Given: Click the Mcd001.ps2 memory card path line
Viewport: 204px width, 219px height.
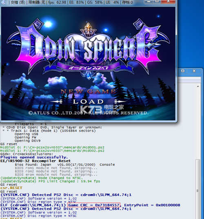Looking at the screenshot, I should coord(52,147).
